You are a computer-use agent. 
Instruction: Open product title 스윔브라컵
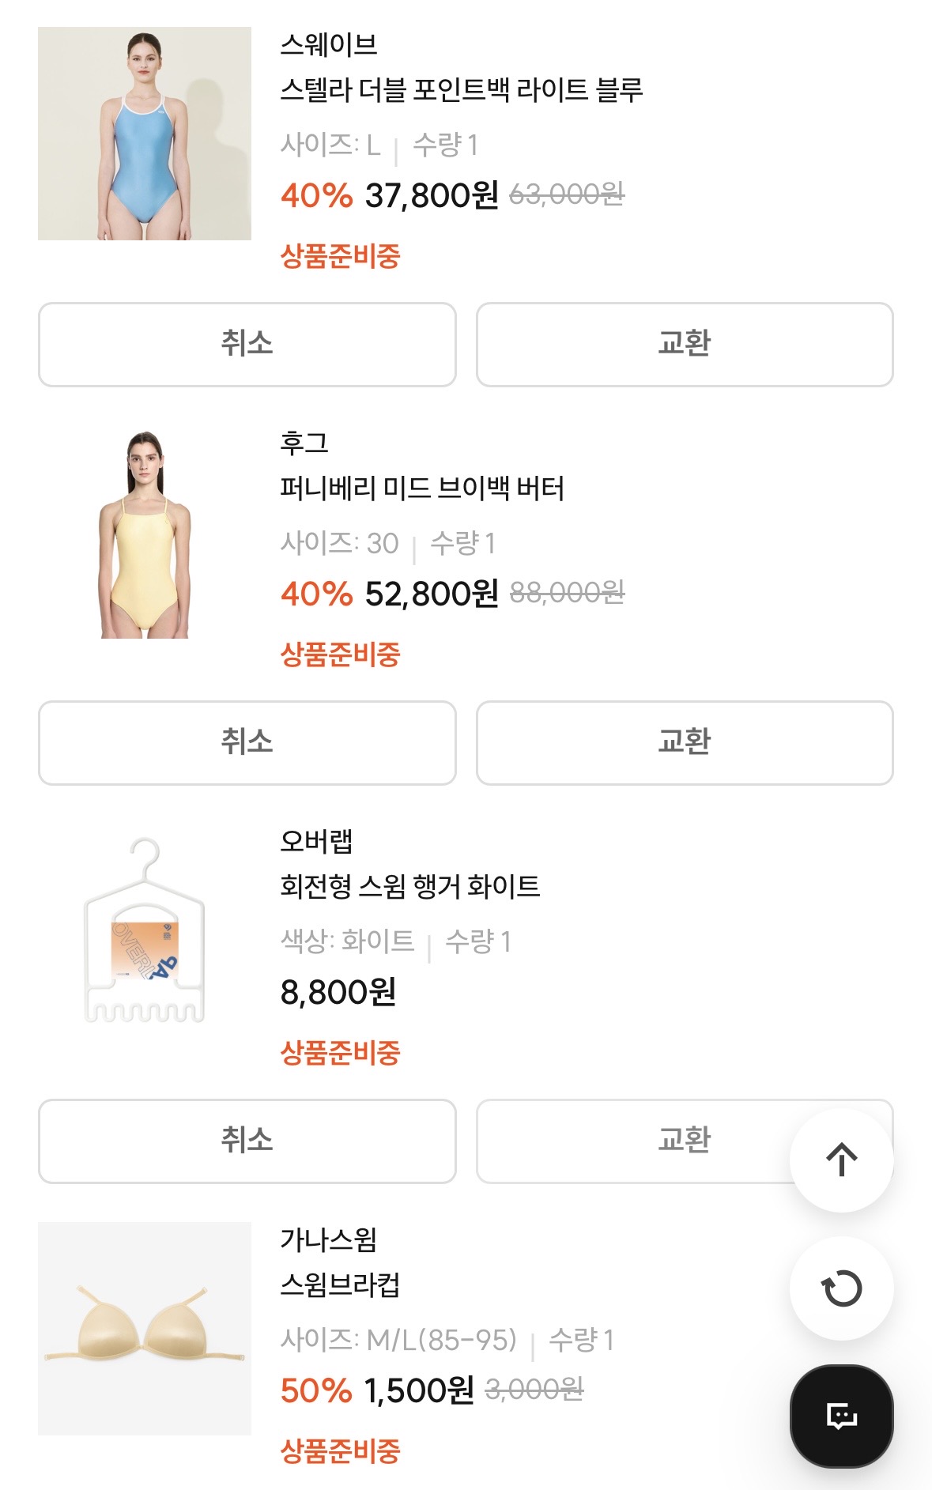(x=340, y=1285)
